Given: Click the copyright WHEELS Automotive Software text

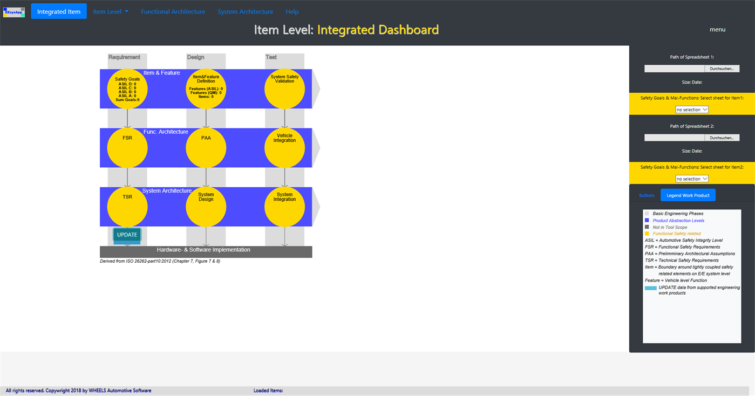Looking at the screenshot, I should point(78,391).
